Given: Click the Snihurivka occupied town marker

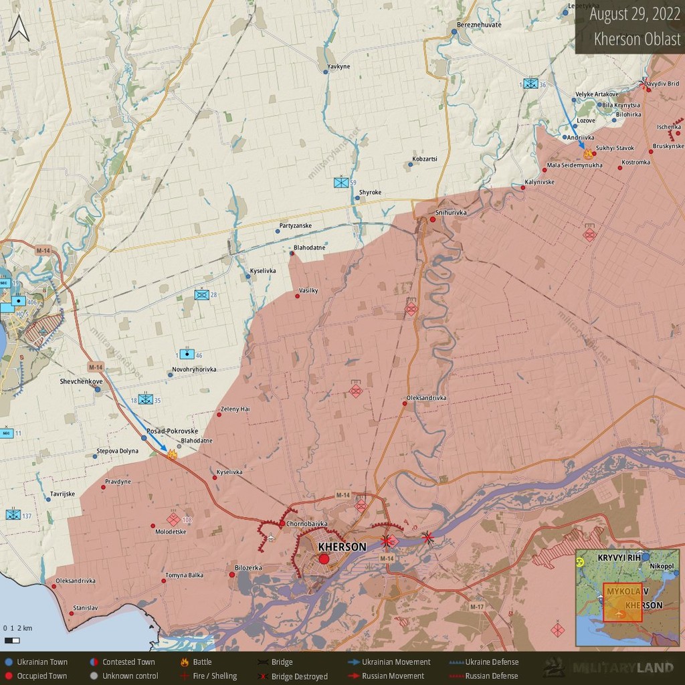Looking at the screenshot, I should tap(433, 219).
